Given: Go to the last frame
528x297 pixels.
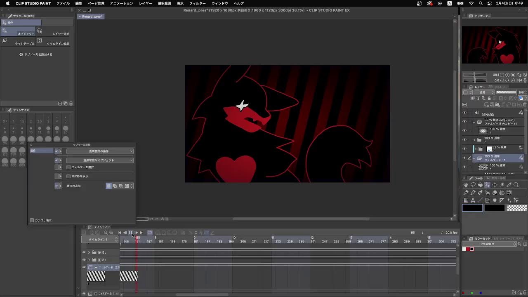Looking at the screenshot, I should point(141,233).
